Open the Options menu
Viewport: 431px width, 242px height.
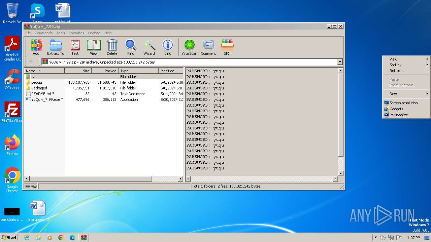pyautogui.click(x=94, y=33)
